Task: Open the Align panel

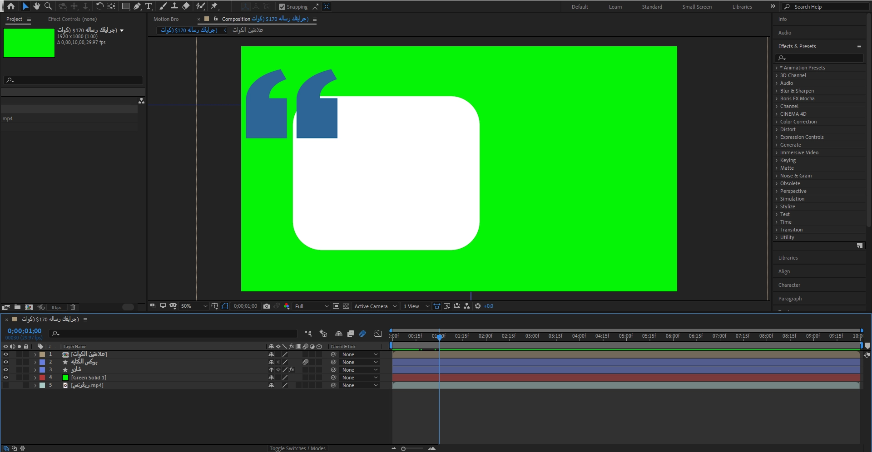Action: (x=784, y=271)
